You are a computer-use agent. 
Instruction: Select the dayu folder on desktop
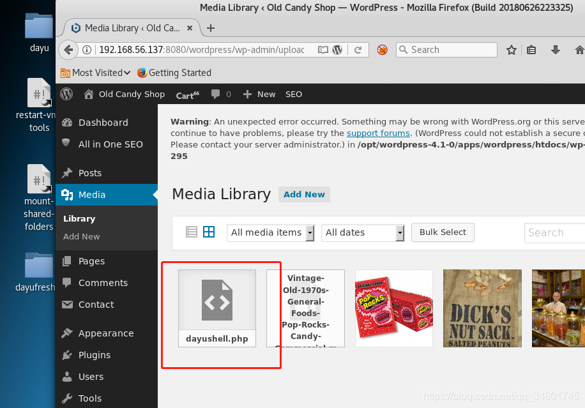(39, 33)
